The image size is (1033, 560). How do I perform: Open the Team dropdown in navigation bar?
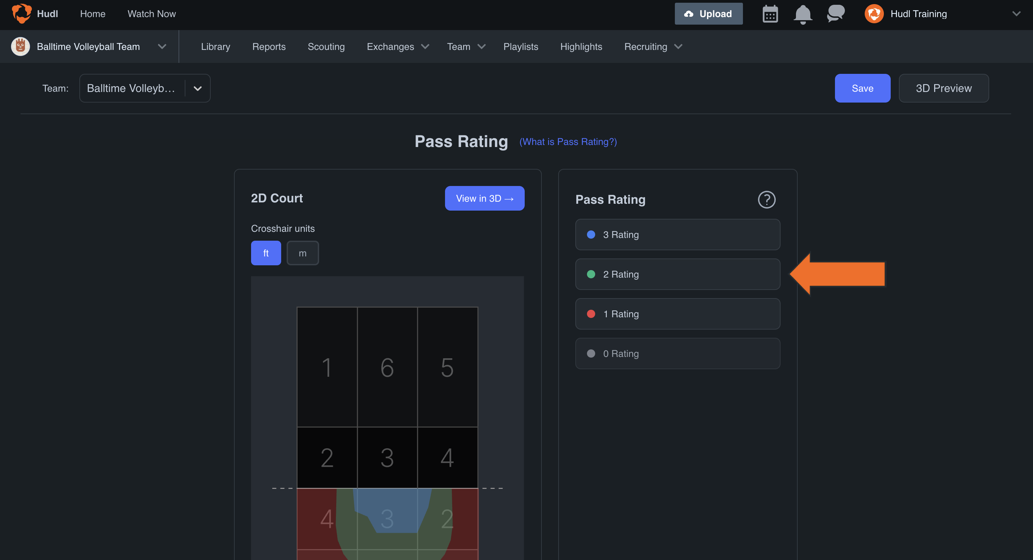point(466,46)
